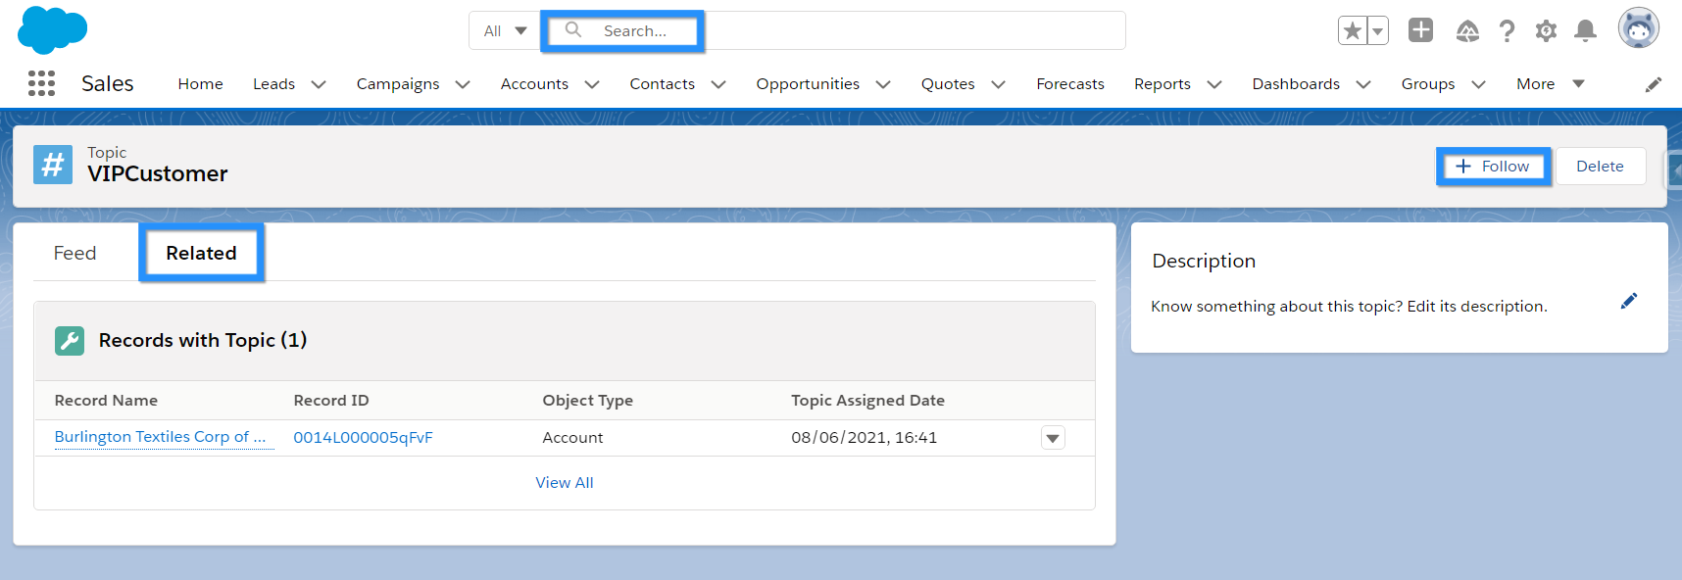Click the navigation bar edit pencil

click(x=1654, y=84)
